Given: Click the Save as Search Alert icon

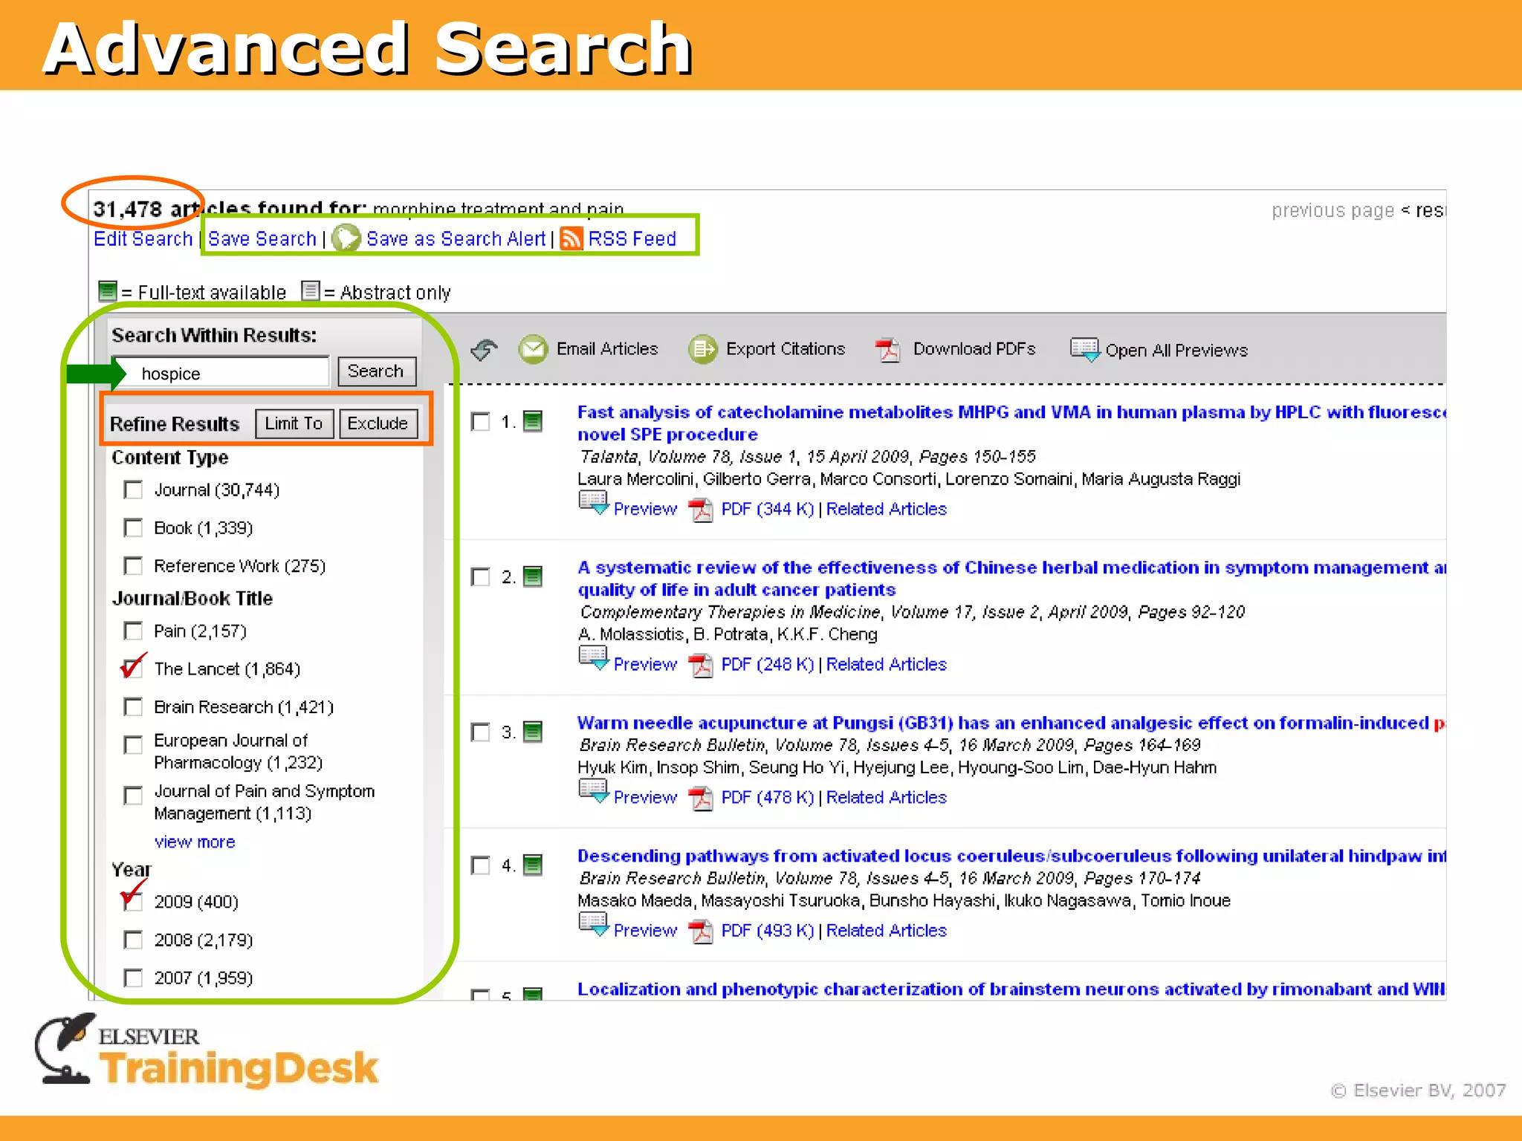Looking at the screenshot, I should coord(346,238).
